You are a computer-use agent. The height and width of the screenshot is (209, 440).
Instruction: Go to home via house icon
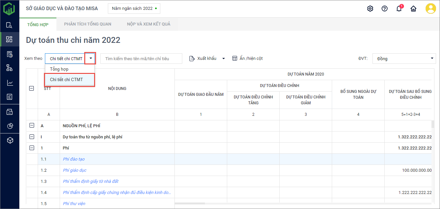tap(413, 9)
